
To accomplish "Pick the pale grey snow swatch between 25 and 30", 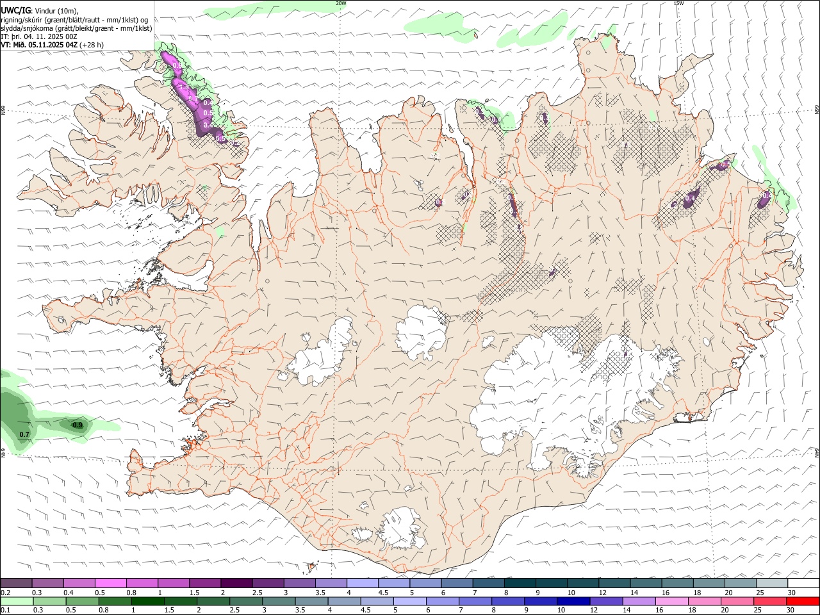I will click(x=771, y=583).
